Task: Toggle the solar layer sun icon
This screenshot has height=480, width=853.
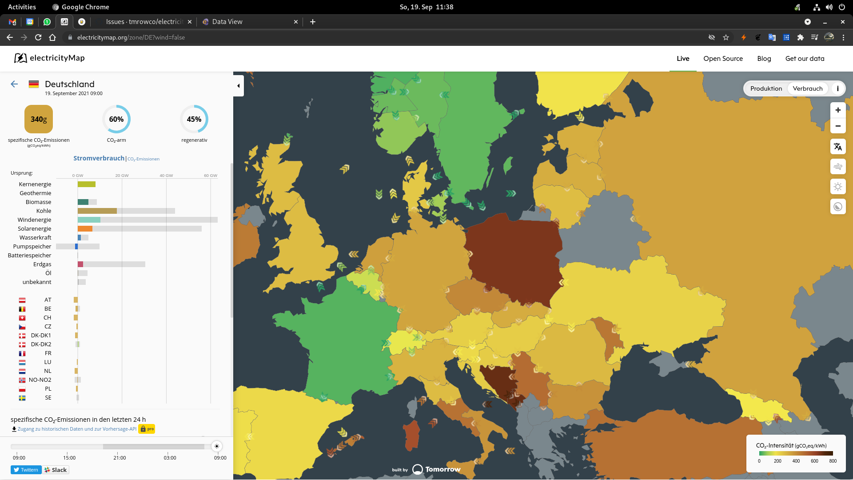Action: (x=838, y=187)
